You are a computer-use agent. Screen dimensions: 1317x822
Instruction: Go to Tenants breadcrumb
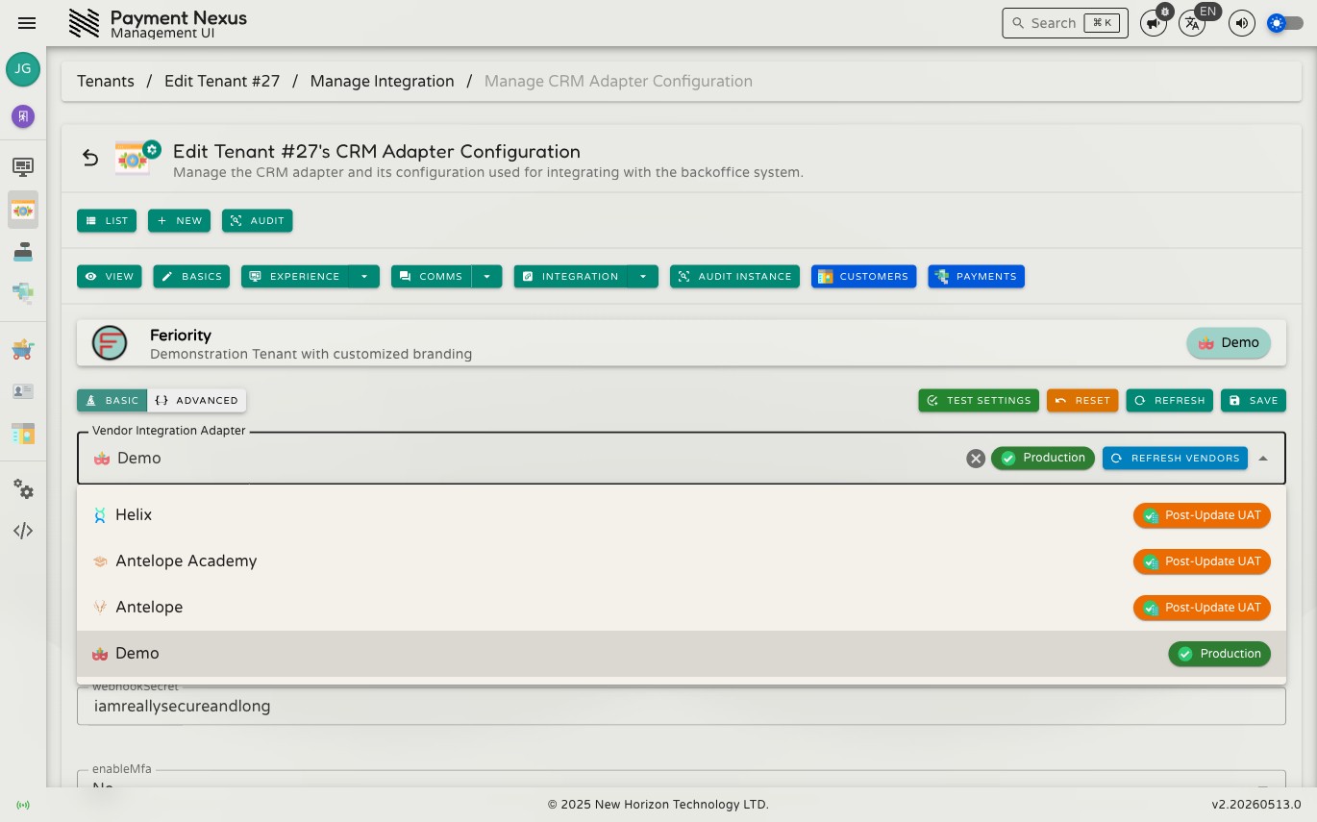pos(106,81)
